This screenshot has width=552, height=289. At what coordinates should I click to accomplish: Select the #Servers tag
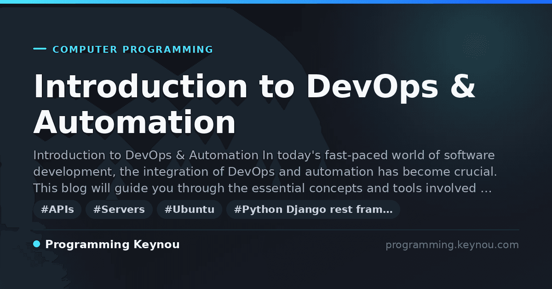[119, 210]
